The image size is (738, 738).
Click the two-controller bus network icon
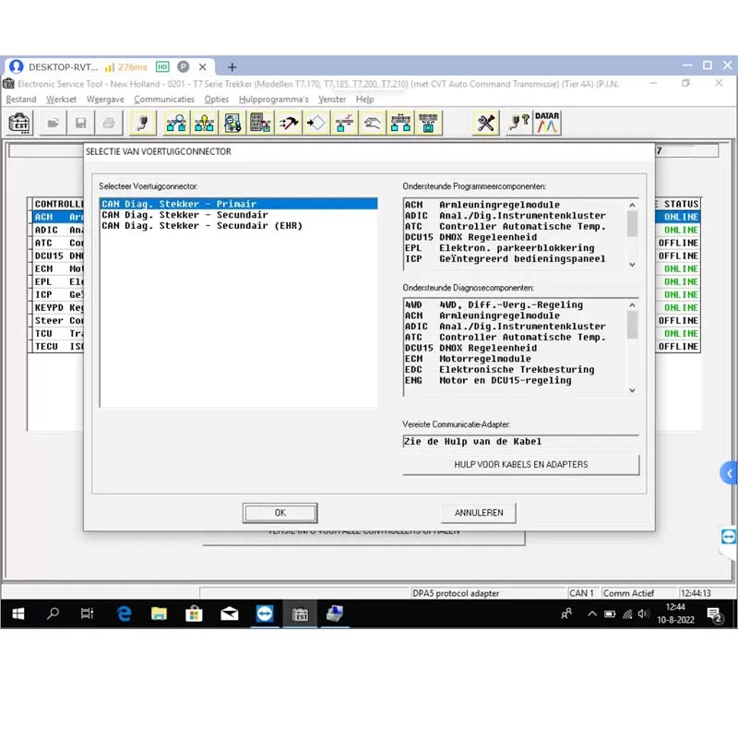(400, 124)
